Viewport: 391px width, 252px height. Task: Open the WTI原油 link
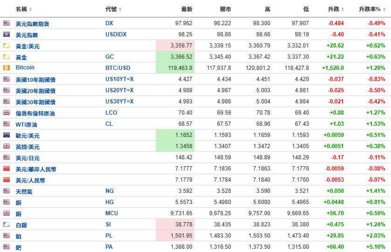26,124
